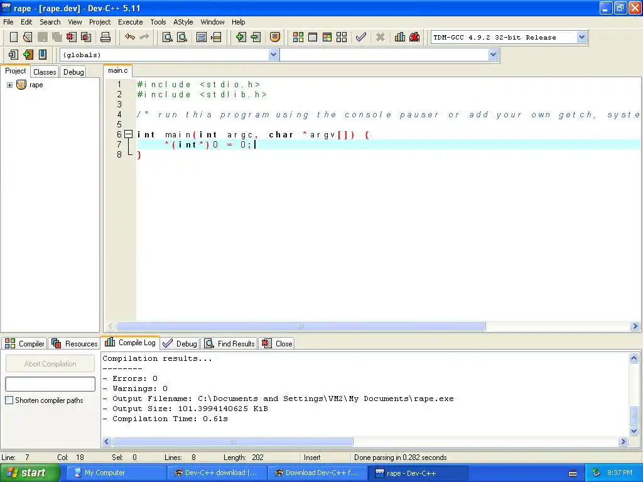Click the rape project name in tree
Screen dimensions: 643x482
[x=36, y=85]
